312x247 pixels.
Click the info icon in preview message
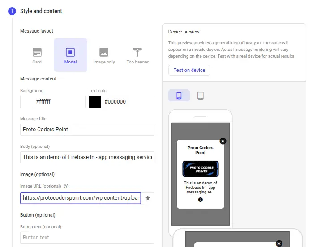(x=201, y=200)
